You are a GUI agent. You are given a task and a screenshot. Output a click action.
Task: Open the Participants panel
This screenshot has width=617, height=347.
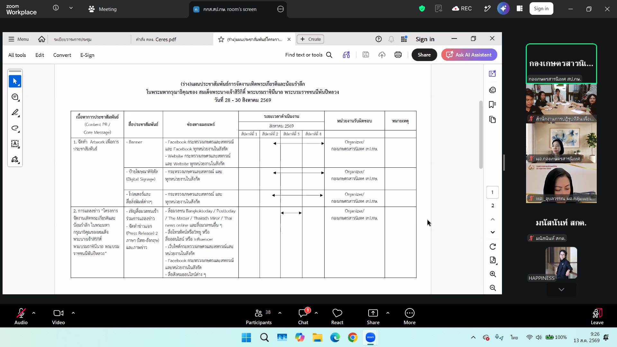[x=259, y=316]
